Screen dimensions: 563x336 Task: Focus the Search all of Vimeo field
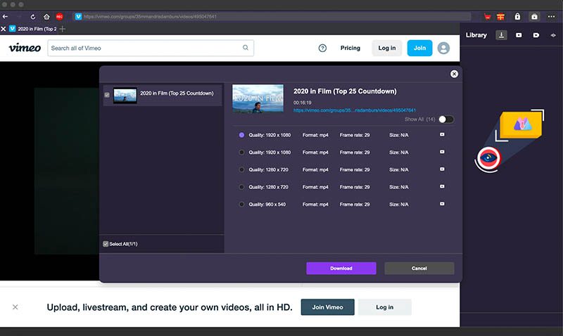(x=151, y=48)
